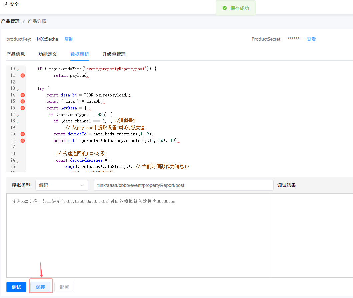Image resolution: width=353 pixels, height=298 pixels.
Task: Click the 调试结果 heading
Action: pyautogui.click(x=286, y=185)
